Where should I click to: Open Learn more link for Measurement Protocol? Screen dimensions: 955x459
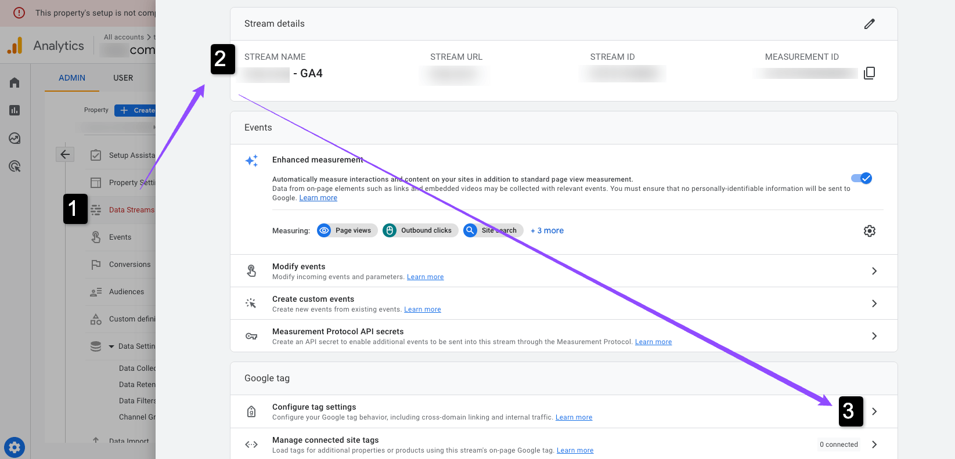point(653,342)
